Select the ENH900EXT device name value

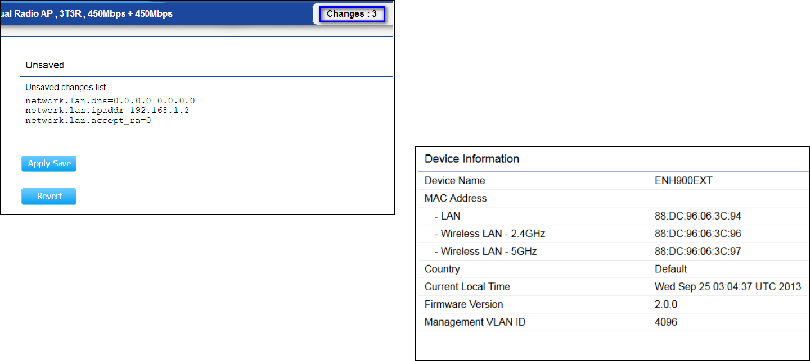coord(683,181)
